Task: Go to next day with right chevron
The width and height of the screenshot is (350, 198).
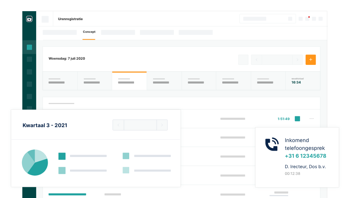Action: click(297, 60)
